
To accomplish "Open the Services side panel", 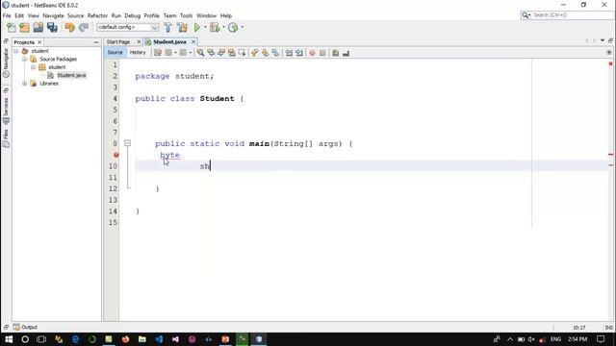I will [6, 111].
